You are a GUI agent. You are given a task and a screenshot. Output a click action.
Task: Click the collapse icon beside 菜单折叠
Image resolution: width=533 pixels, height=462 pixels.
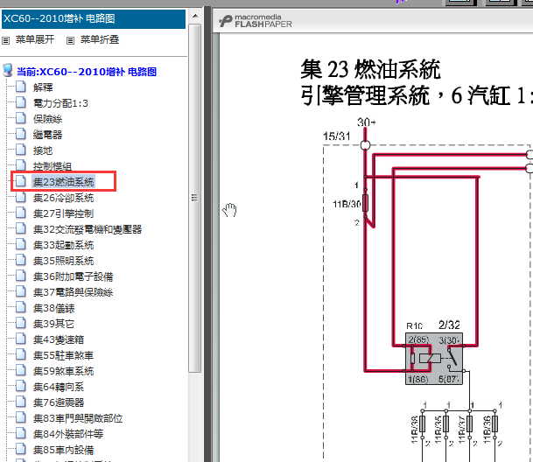coord(70,41)
